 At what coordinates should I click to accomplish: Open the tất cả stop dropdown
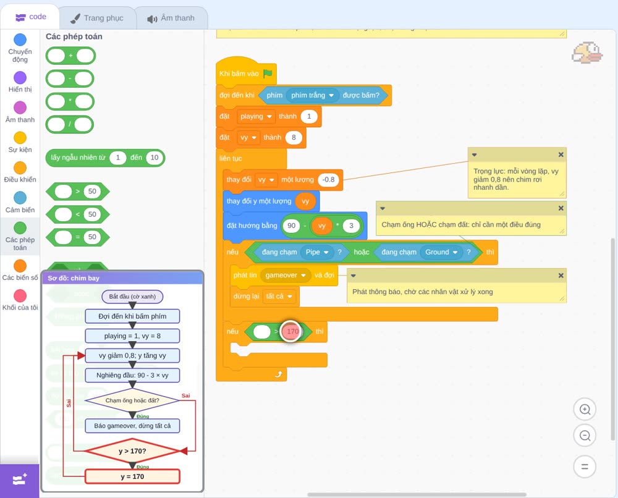point(279,297)
